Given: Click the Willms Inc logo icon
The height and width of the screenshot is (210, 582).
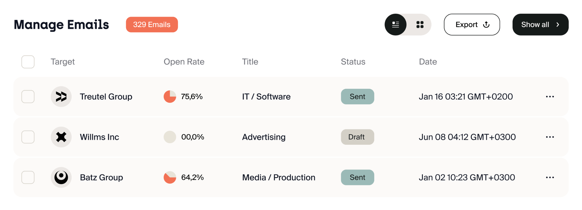Looking at the screenshot, I should pyautogui.click(x=61, y=137).
